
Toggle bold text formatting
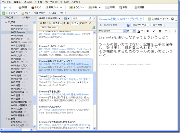pyautogui.click(x=148, y=31)
